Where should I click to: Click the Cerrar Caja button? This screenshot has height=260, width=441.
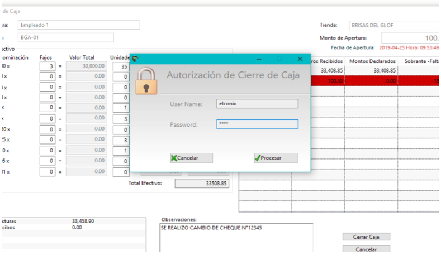point(366,237)
